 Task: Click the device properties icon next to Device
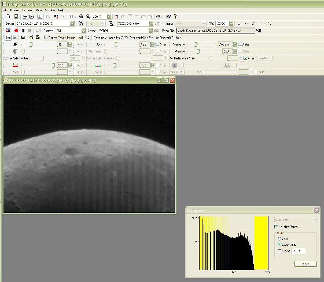click(81, 24)
